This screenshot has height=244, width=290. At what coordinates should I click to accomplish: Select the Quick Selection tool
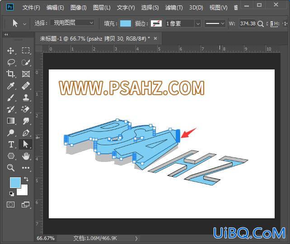coord(26,62)
